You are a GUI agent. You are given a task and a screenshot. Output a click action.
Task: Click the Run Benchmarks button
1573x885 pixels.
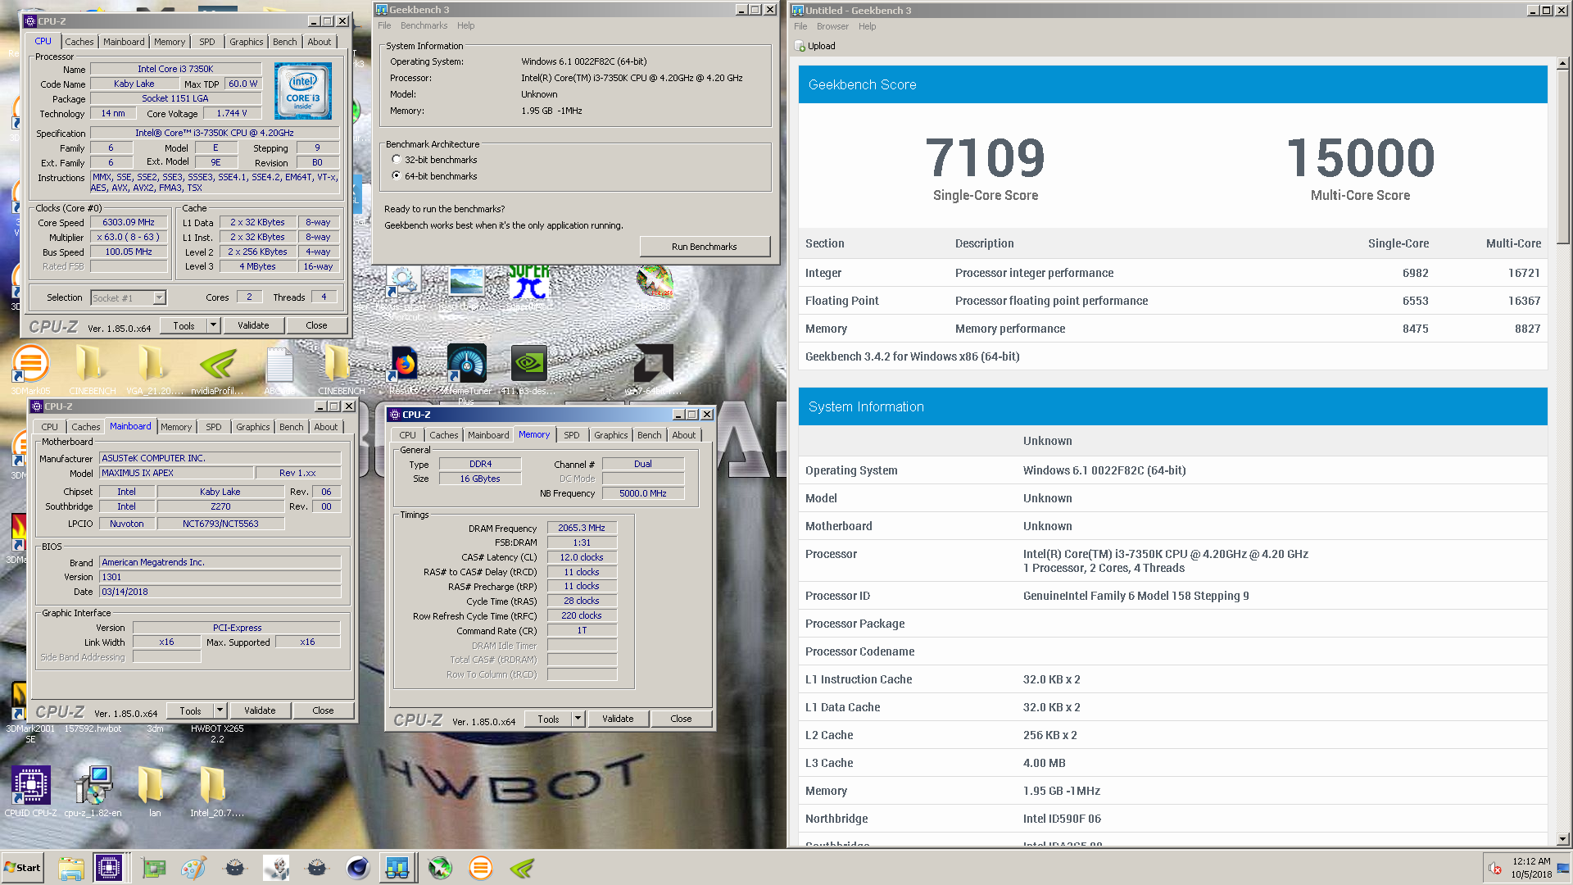point(705,247)
